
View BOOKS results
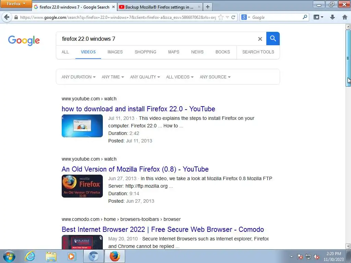click(223, 52)
